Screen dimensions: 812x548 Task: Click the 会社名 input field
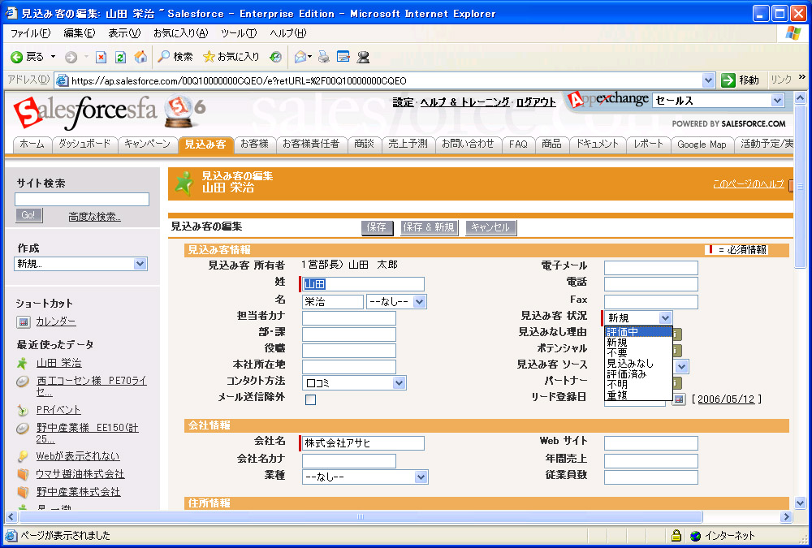(x=363, y=442)
